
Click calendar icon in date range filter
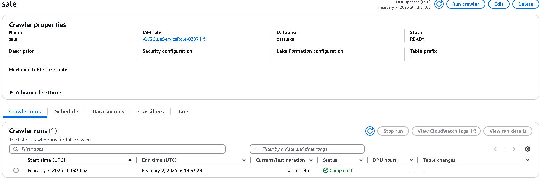pyautogui.click(x=257, y=149)
